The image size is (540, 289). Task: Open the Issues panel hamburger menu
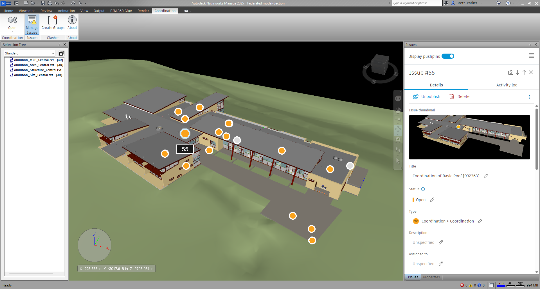[x=532, y=56]
